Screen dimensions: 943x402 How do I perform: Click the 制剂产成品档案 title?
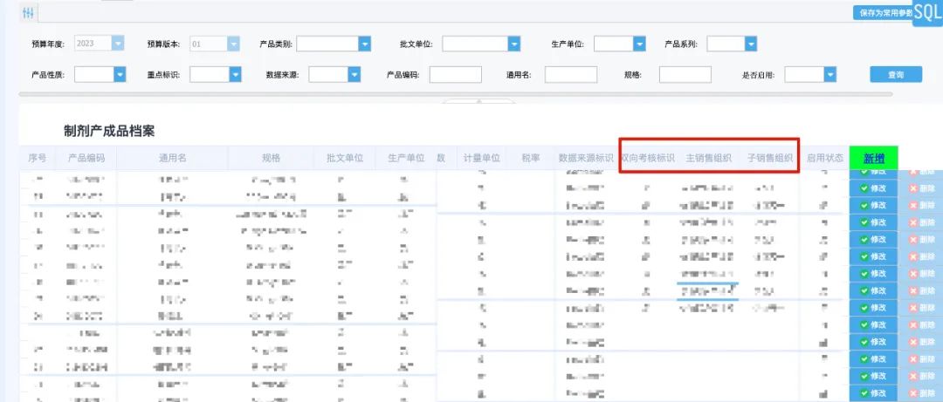109,132
